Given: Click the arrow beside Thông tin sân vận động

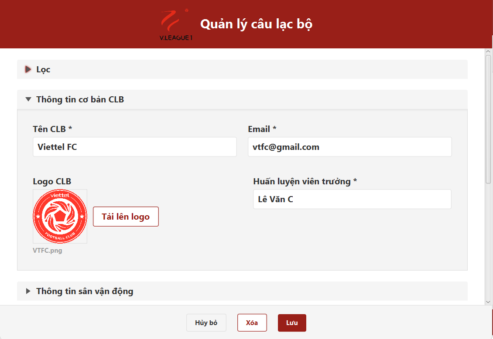Looking at the screenshot, I should point(28,291).
